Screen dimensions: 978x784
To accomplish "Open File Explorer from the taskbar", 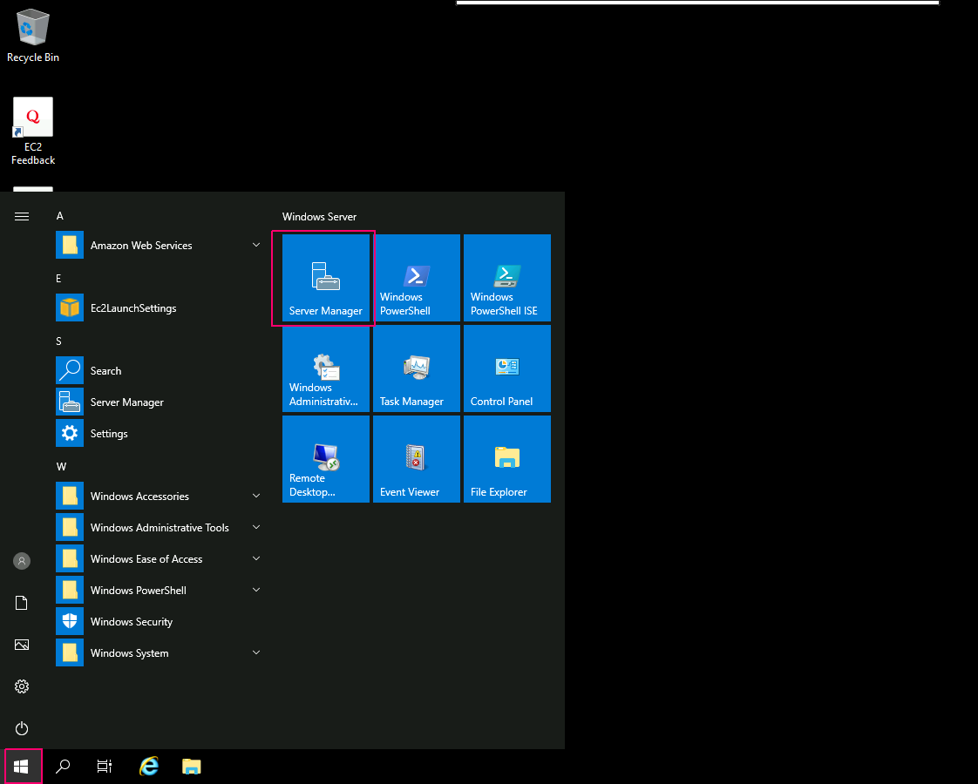I will pyautogui.click(x=192, y=767).
